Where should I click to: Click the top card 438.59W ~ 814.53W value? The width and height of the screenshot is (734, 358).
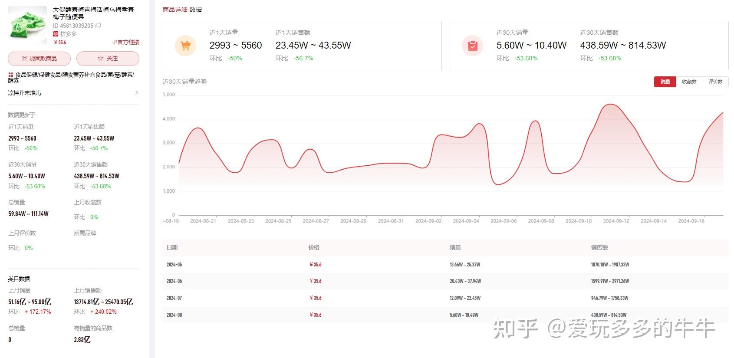623,46
